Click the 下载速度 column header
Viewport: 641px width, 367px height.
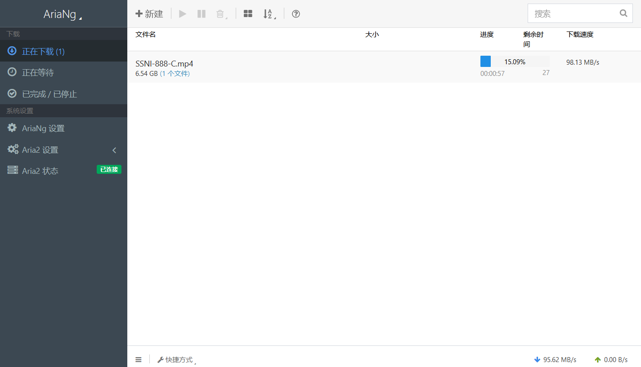click(580, 35)
